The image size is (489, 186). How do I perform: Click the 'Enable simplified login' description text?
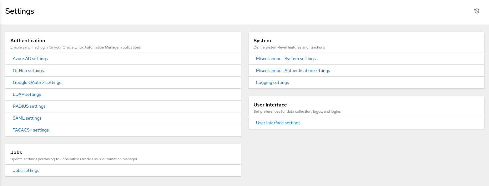click(75, 47)
